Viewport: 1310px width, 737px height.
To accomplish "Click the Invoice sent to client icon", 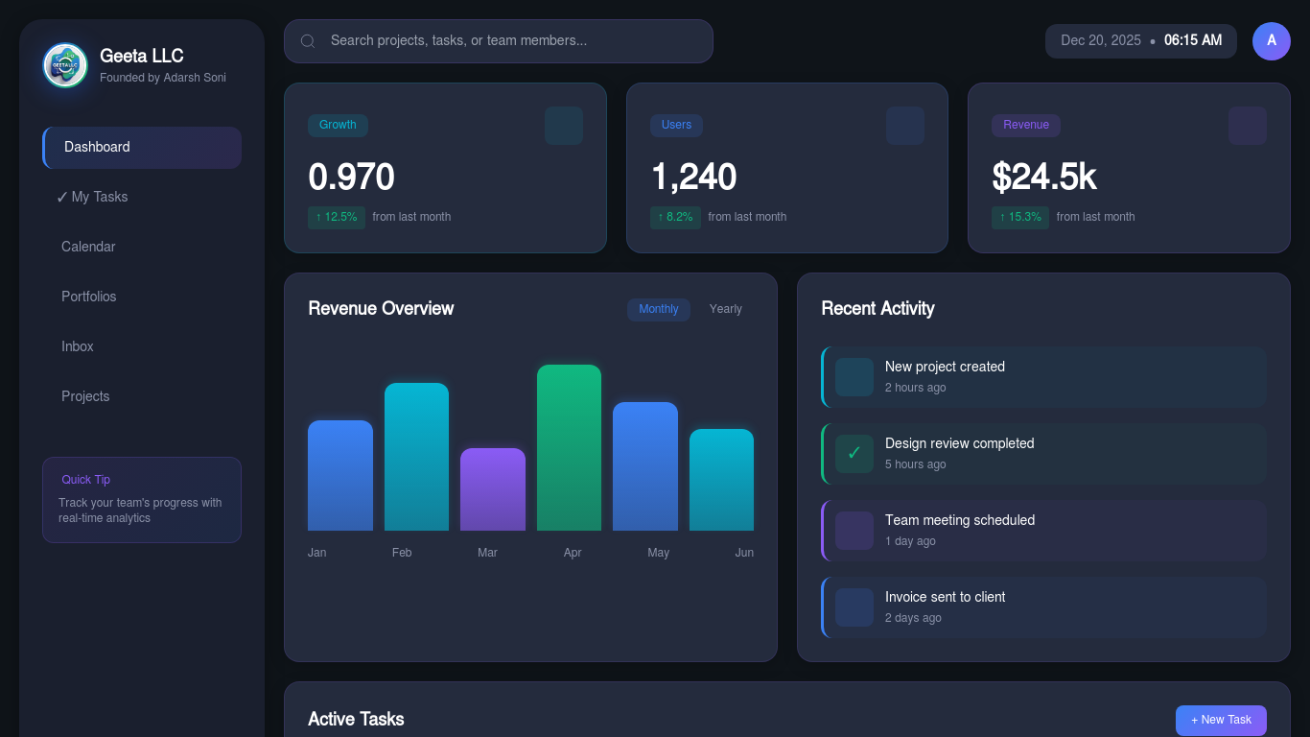I will coord(854,607).
